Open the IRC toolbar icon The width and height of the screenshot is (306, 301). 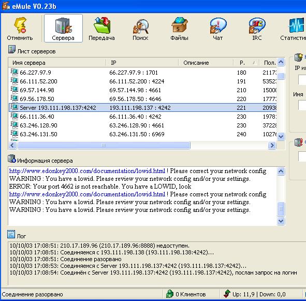click(257, 28)
